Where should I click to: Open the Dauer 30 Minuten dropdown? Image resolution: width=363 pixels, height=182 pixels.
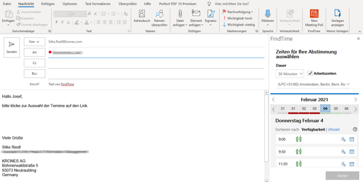(290, 74)
